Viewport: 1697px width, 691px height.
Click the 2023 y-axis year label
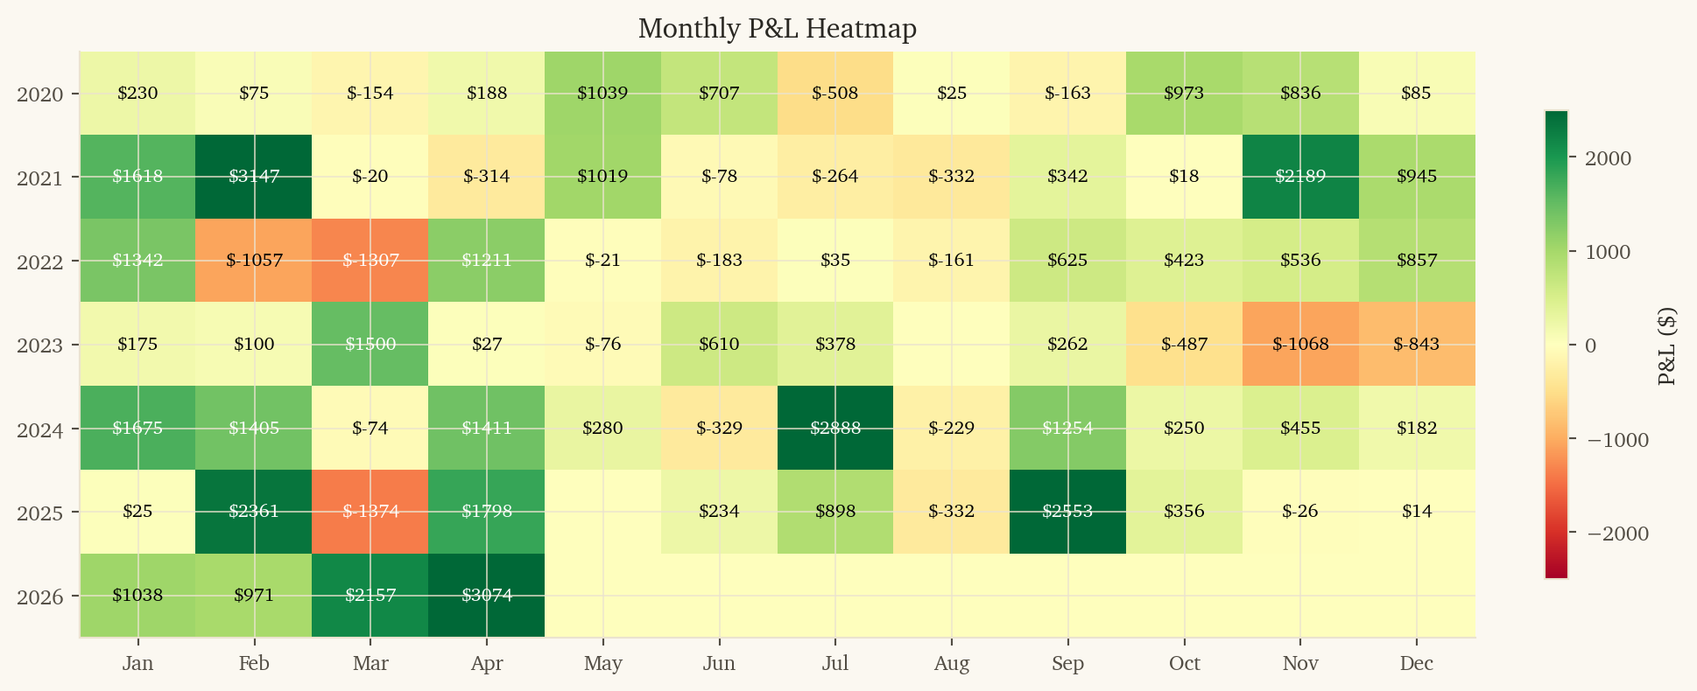click(40, 345)
